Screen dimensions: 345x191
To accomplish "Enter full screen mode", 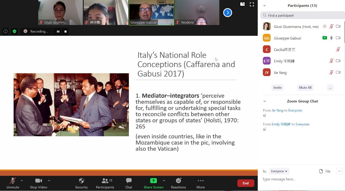I will tap(252, 4).
